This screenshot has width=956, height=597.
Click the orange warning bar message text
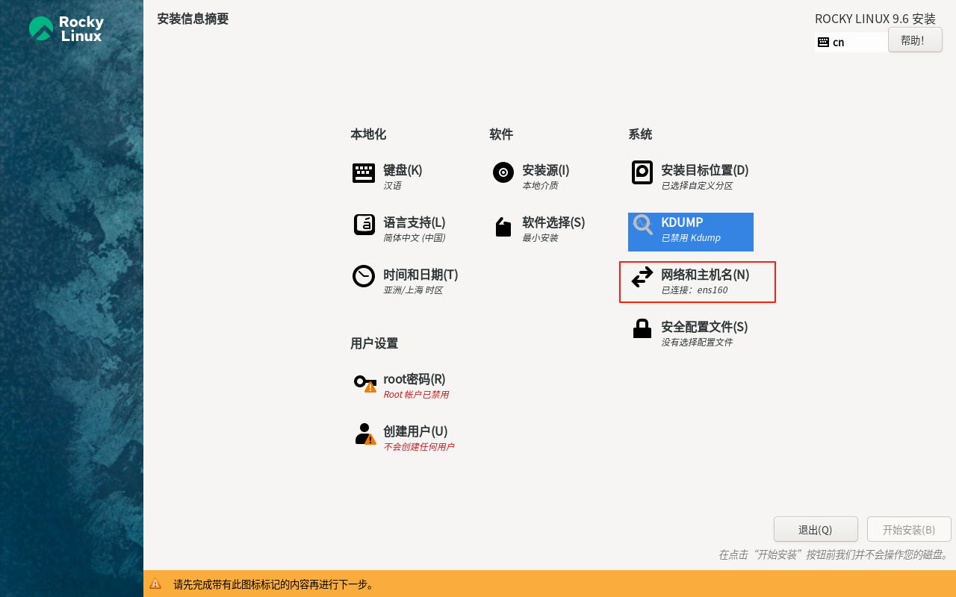pos(274,584)
